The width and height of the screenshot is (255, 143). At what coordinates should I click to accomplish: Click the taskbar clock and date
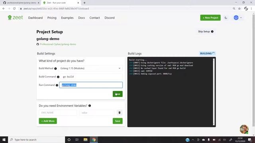[x=240, y=139]
